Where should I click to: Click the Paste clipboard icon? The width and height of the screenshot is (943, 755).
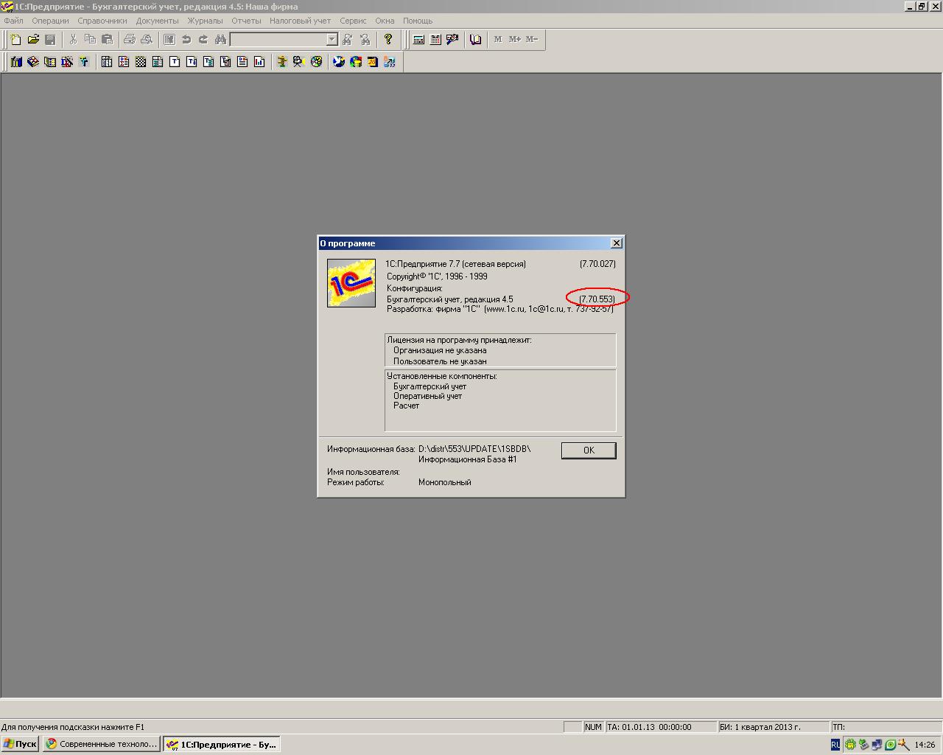pos(107,40)
